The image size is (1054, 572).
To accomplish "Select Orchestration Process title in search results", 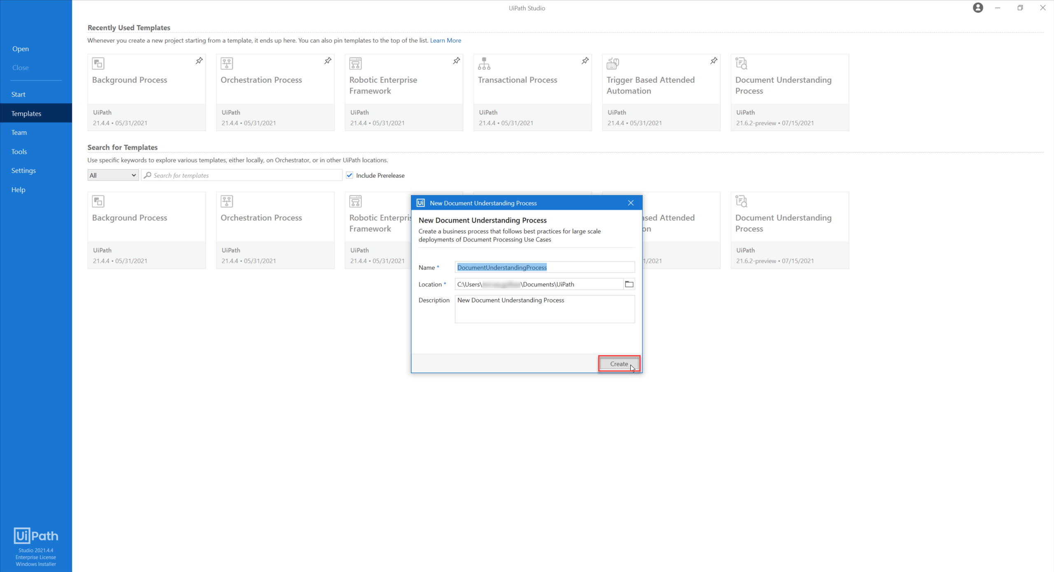I will pyautogui.click(x=261, y=218).
